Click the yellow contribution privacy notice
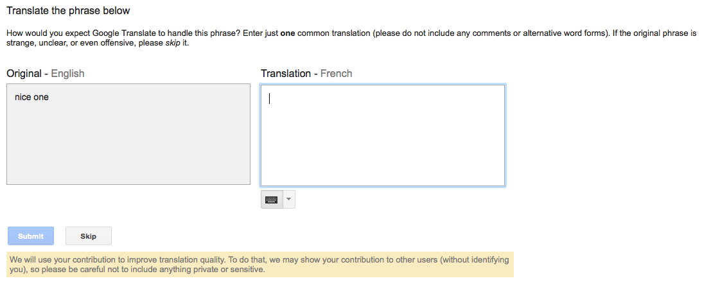The image size is (702, 285). tap(261, 265)
